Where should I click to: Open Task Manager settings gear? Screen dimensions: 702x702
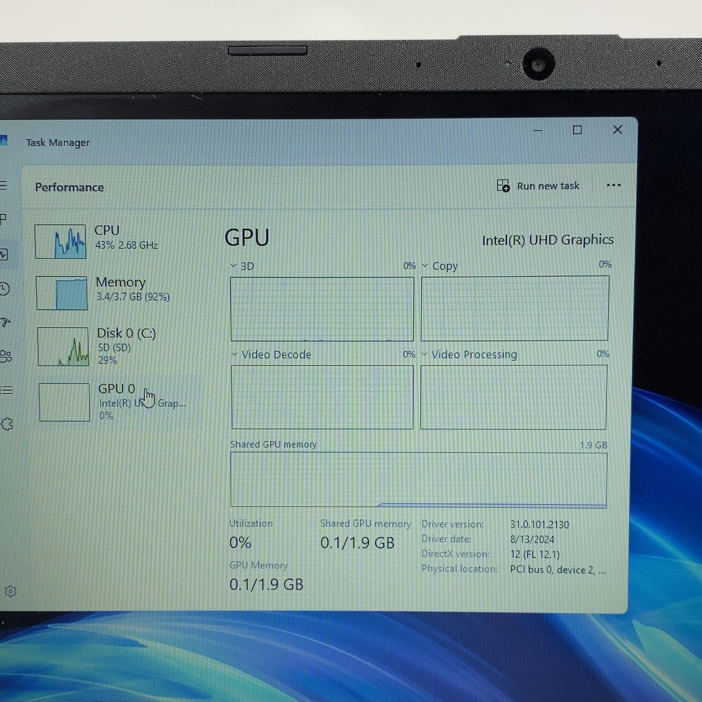click(x=10, y=592)
